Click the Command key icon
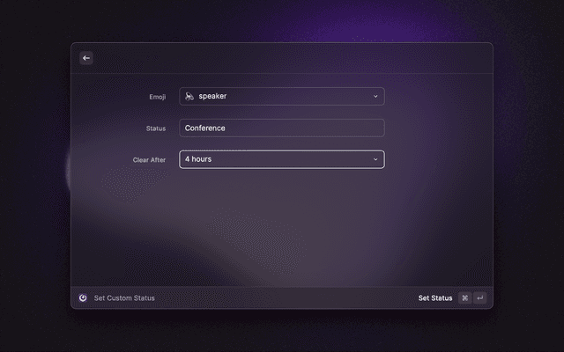This screenshot has height=352, width=564. click(x=465, y=298)
